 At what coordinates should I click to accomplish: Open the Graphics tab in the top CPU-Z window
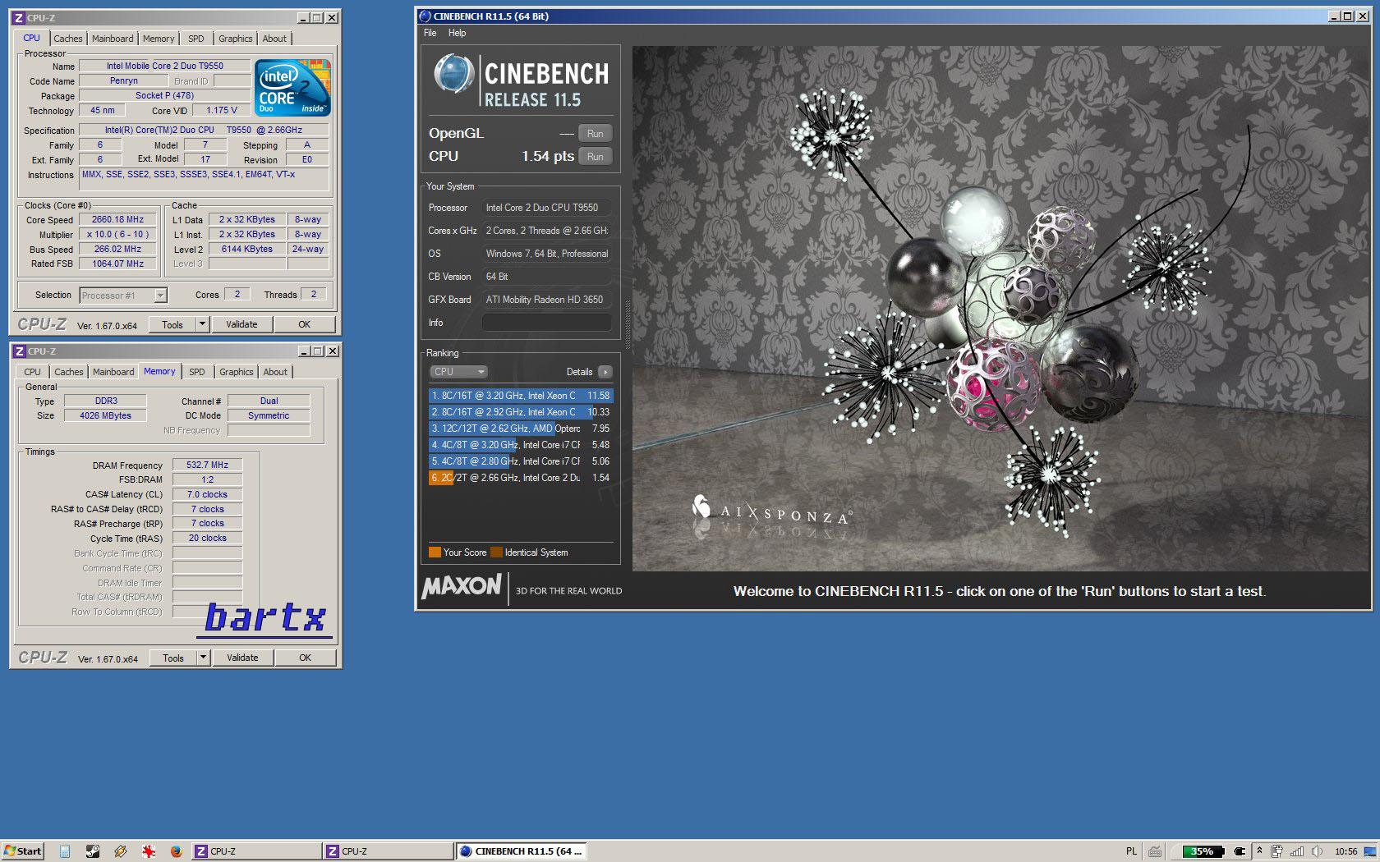click(x=236, y=39)
